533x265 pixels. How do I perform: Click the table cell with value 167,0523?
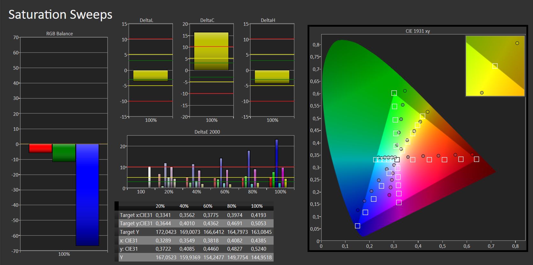coord(166,257)
